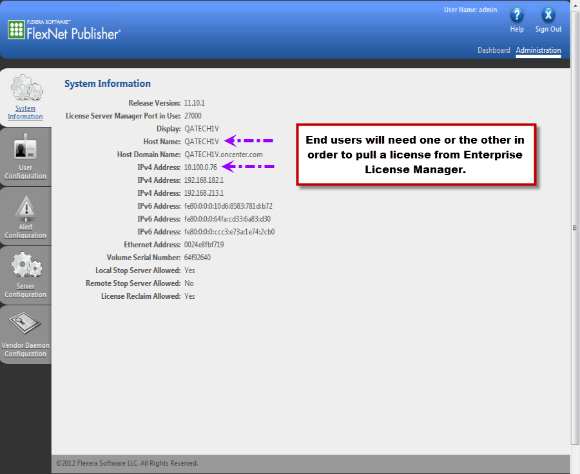The image size is (580, 474).
Task: Click the IPv4 address 192.168.213.1
Action: 204,193
